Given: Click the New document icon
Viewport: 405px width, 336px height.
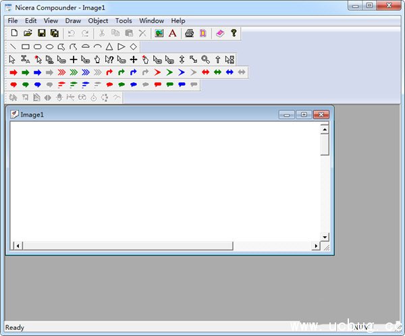Looking at the screenshot, I should click(13, 33).
